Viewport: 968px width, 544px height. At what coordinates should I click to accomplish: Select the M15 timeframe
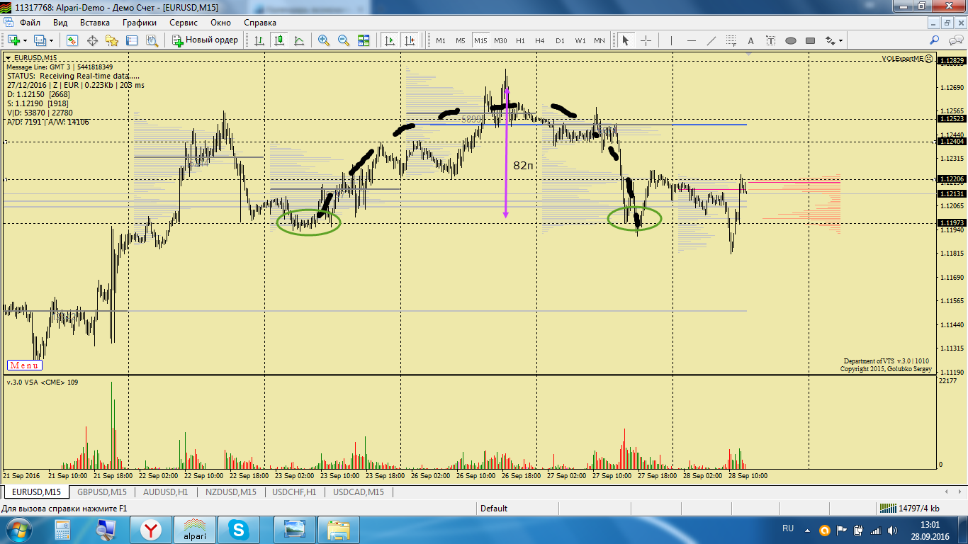click(480, 40)
